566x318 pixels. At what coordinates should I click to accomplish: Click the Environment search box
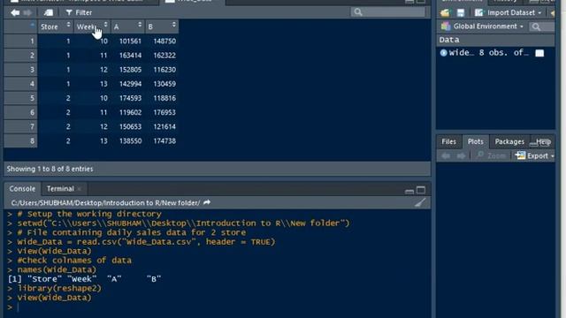pos(542,26)
